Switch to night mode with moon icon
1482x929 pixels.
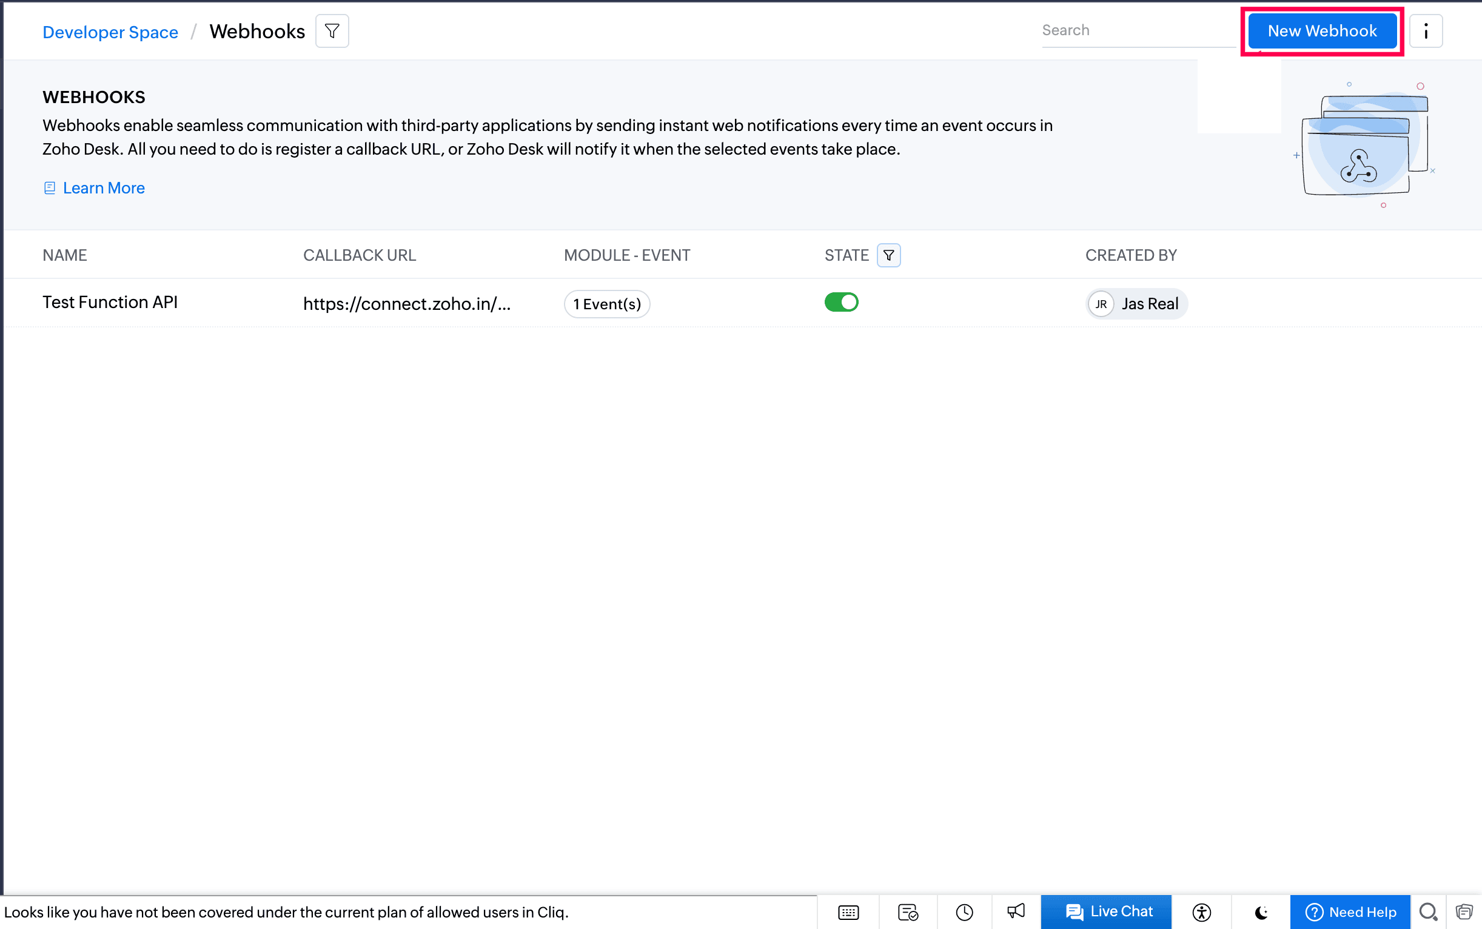[1261, 913]
